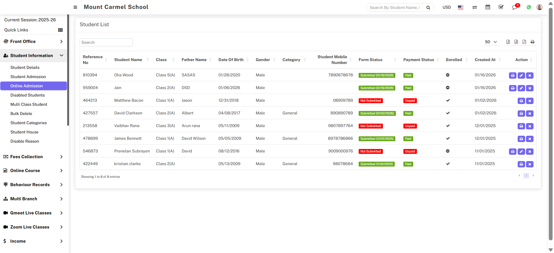Print Vaibhav Rana's admission form

point(521,126)
